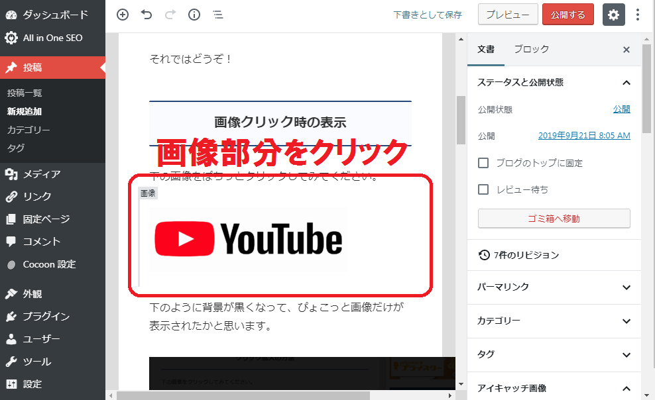Select 新規追加 in the sidebar
655x400 pixels.
coord(25,111)
